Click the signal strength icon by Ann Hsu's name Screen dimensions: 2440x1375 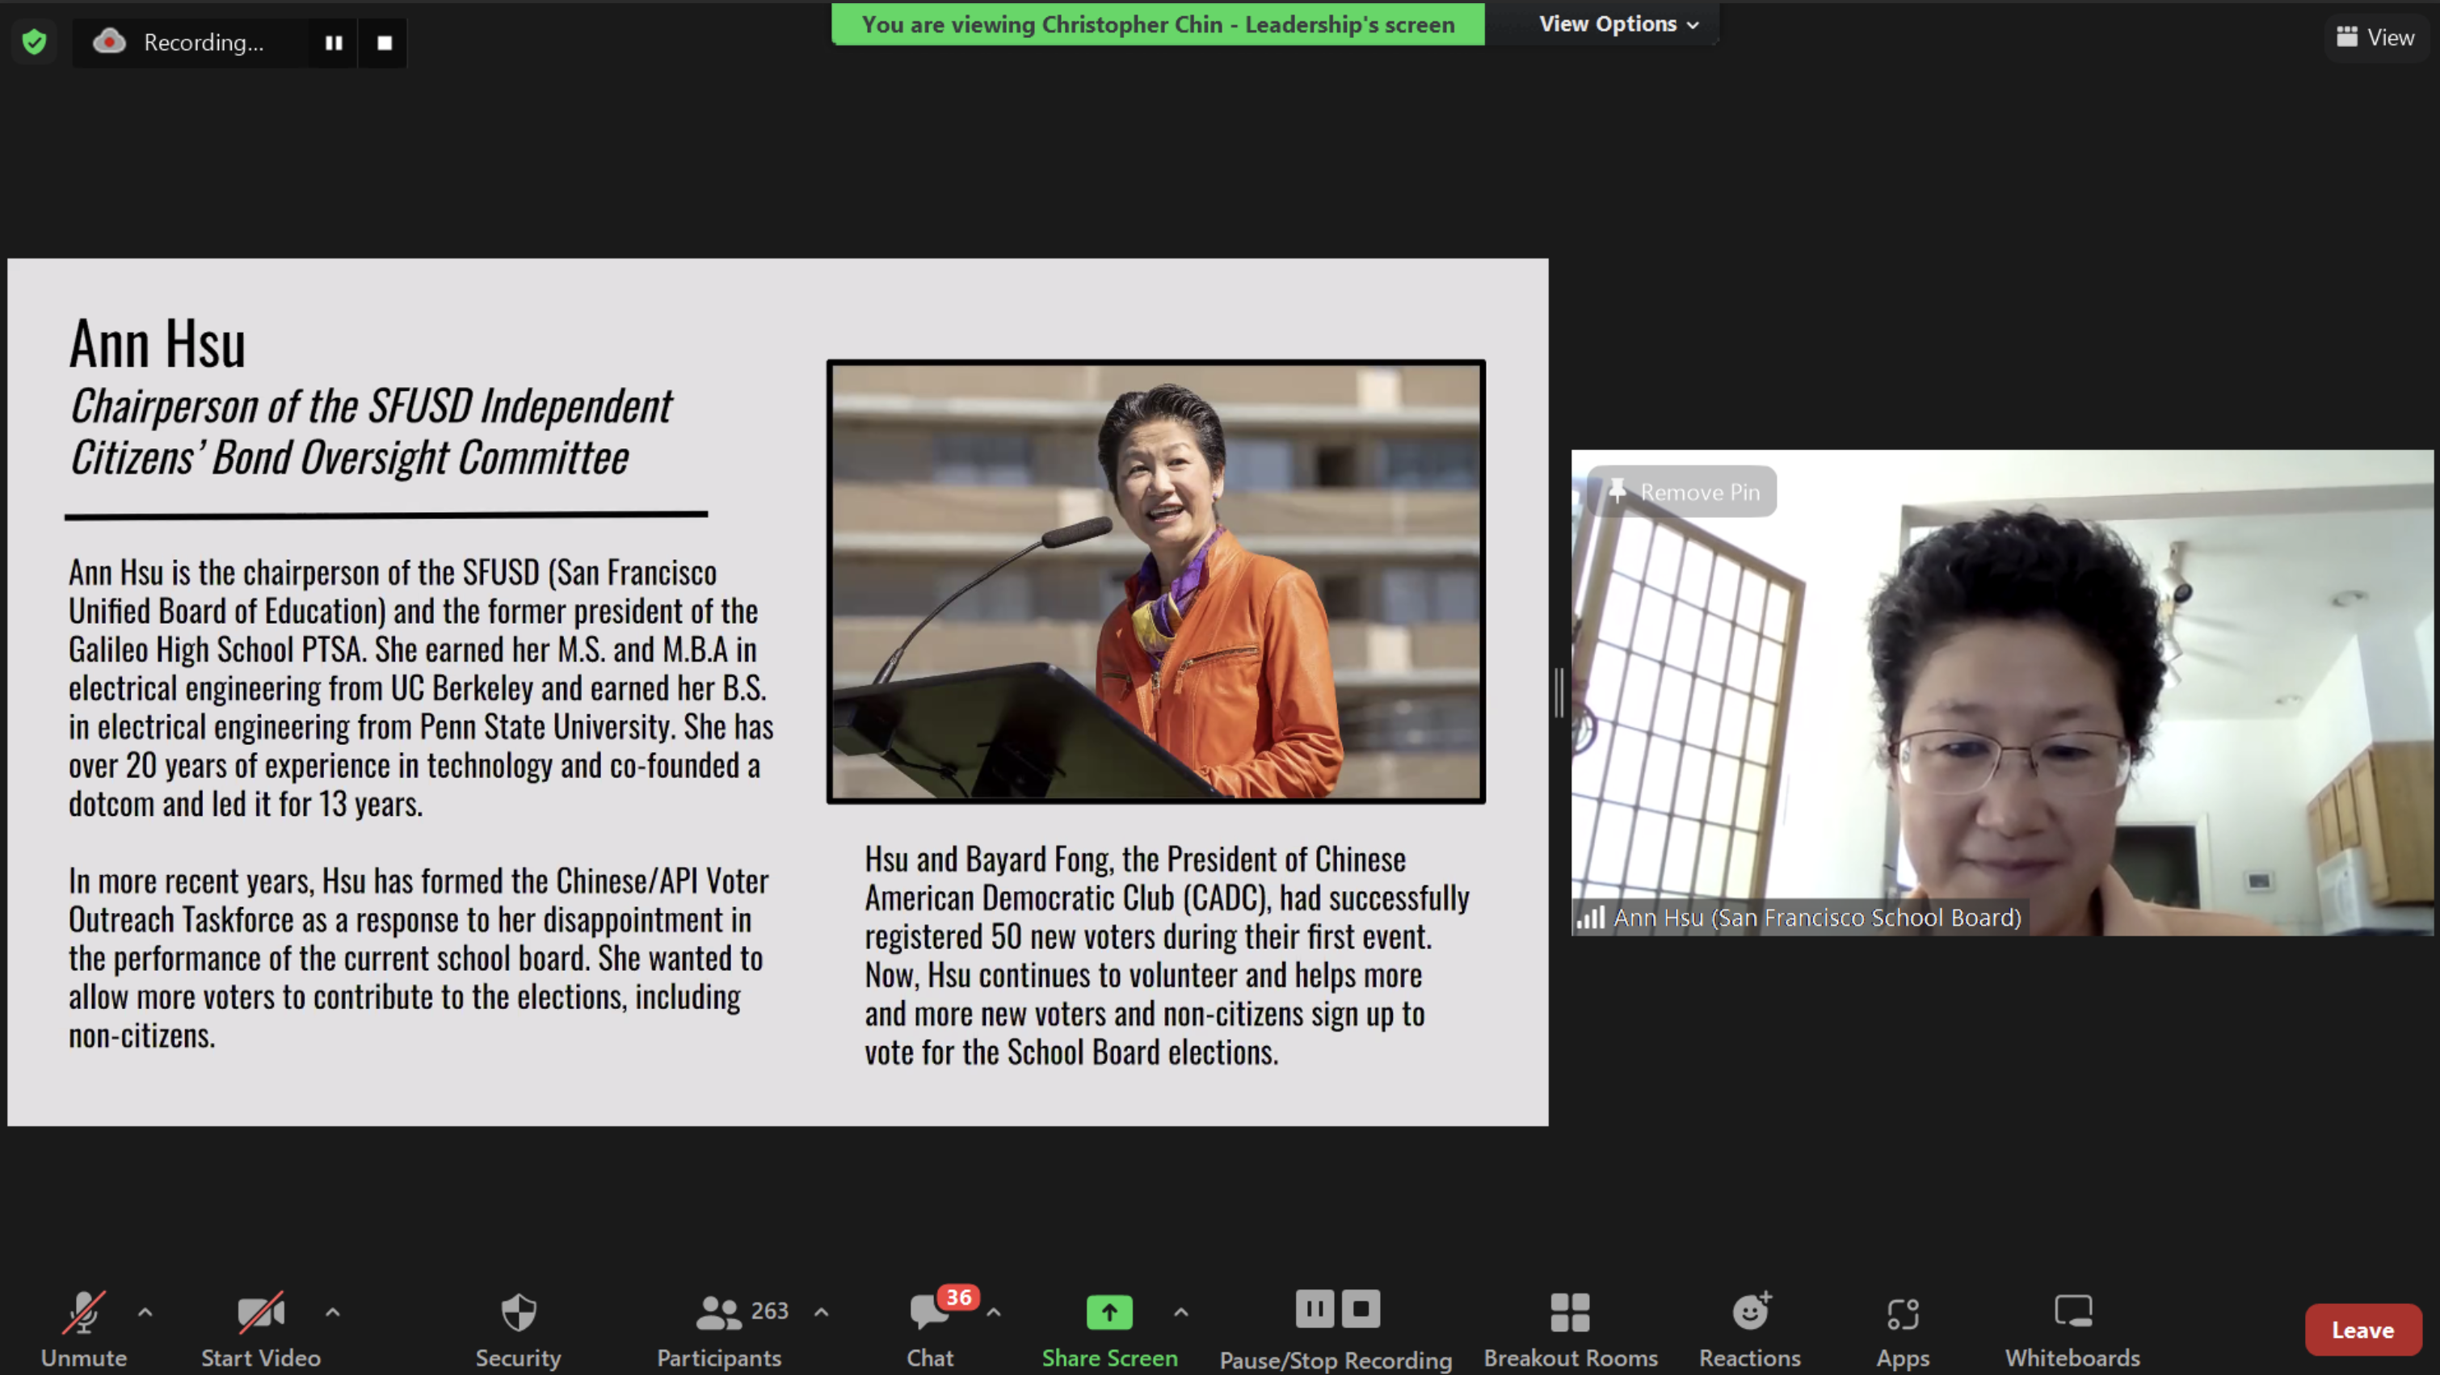coord(1592,917)
